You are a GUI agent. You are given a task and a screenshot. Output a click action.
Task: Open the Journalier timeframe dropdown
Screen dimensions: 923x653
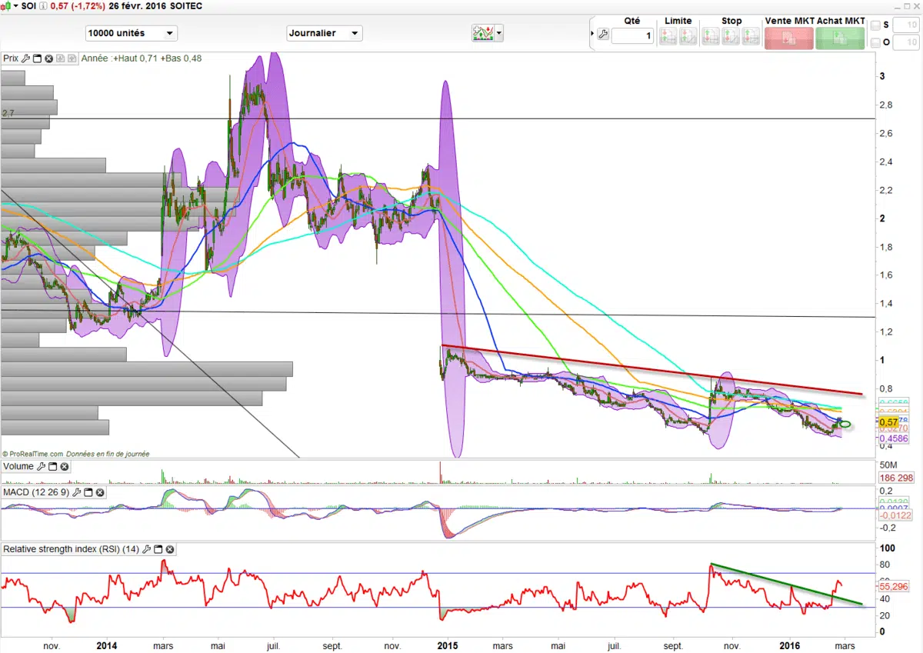click(324, 33)
